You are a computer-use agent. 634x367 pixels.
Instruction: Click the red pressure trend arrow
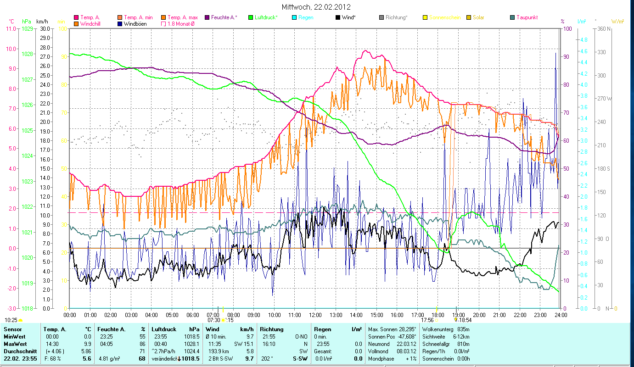[x=179, y=358]
